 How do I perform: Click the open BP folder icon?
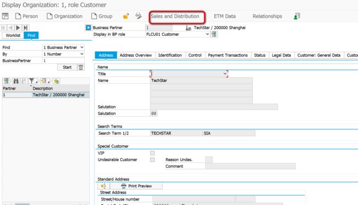126,16
